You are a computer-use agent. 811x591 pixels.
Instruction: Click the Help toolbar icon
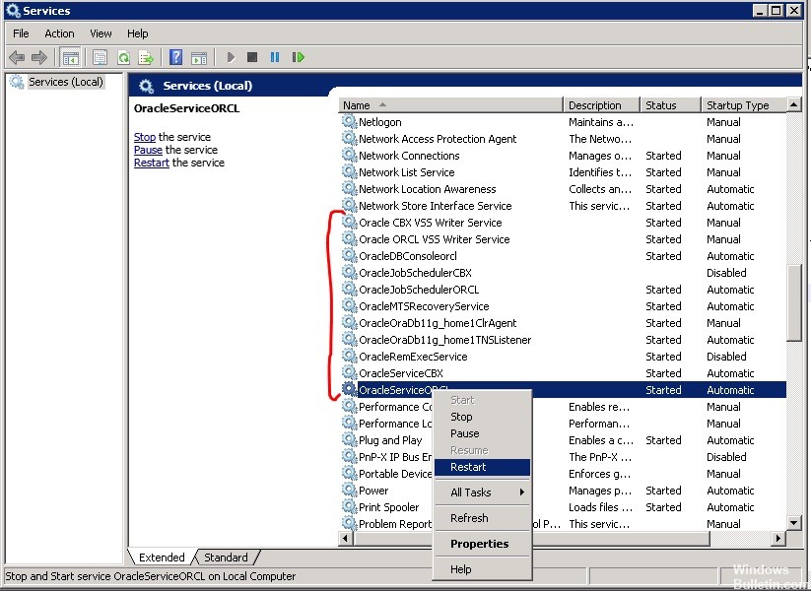pos(175,57)
